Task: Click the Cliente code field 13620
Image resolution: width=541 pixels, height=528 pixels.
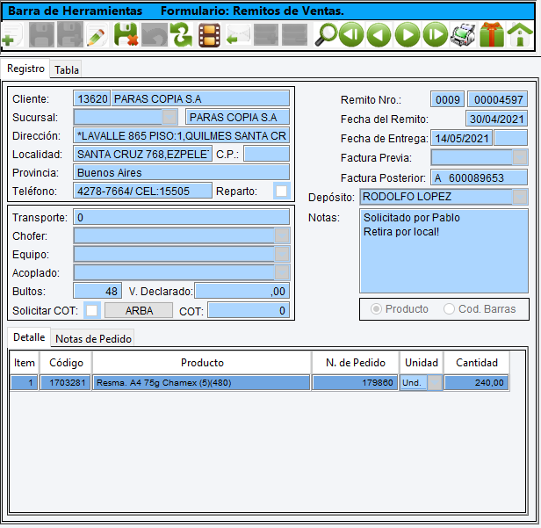Action: 91,98
